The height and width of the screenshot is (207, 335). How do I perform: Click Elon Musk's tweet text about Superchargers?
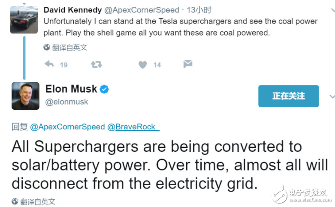pos(169,165)
